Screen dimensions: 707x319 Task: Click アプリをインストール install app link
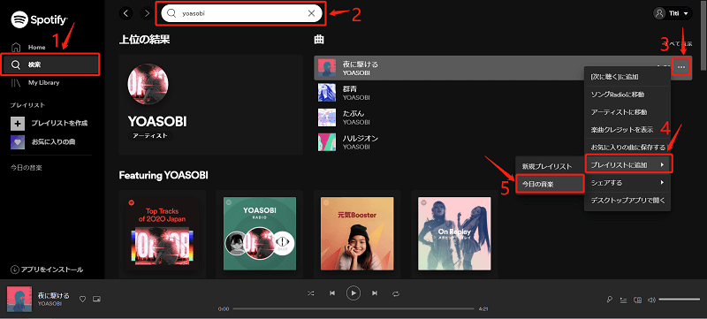[x=47, y=270]
